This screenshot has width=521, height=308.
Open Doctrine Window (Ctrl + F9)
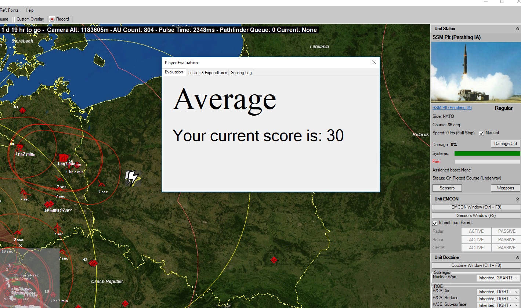(x=476, y=265)
